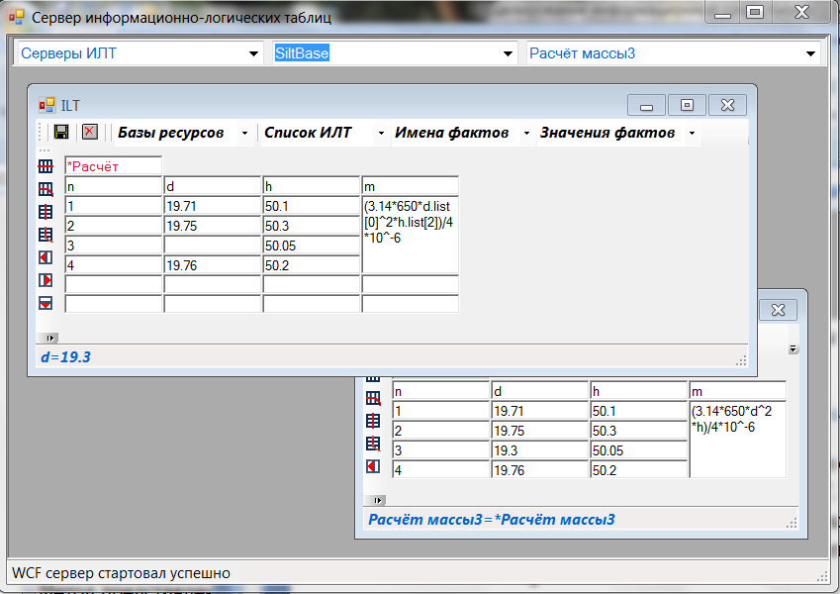840x594 pixels.
Task: Click cell 19.71 in the back window
Action: tap(540, 411)
